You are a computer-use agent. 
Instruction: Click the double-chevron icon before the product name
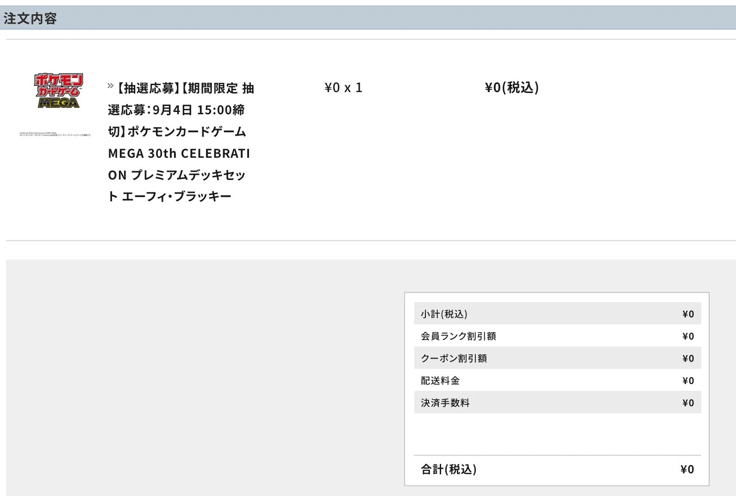click(x=111, y=86)
